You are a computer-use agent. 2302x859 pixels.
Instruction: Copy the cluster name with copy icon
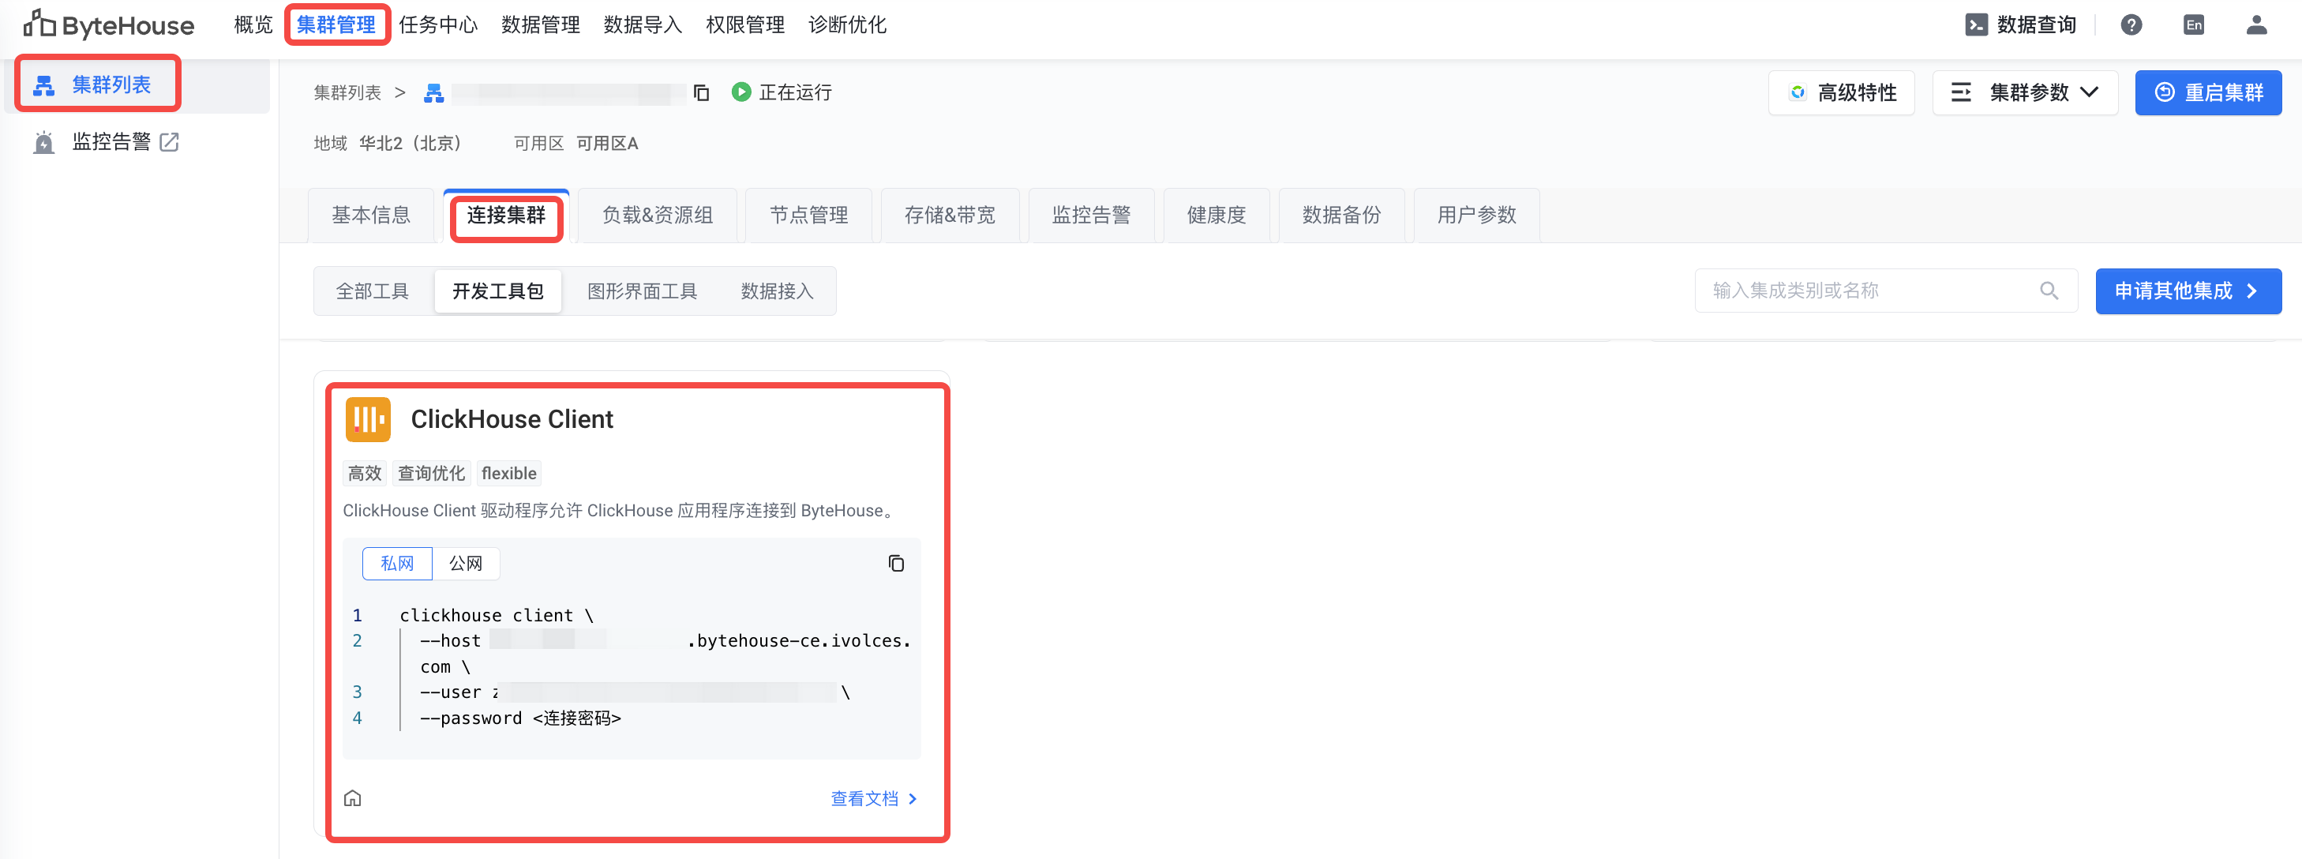point(702,93)
